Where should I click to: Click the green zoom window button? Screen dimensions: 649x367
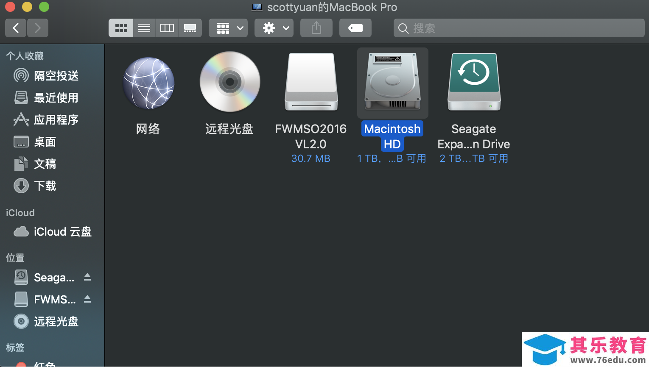click(x=44, y=7)
